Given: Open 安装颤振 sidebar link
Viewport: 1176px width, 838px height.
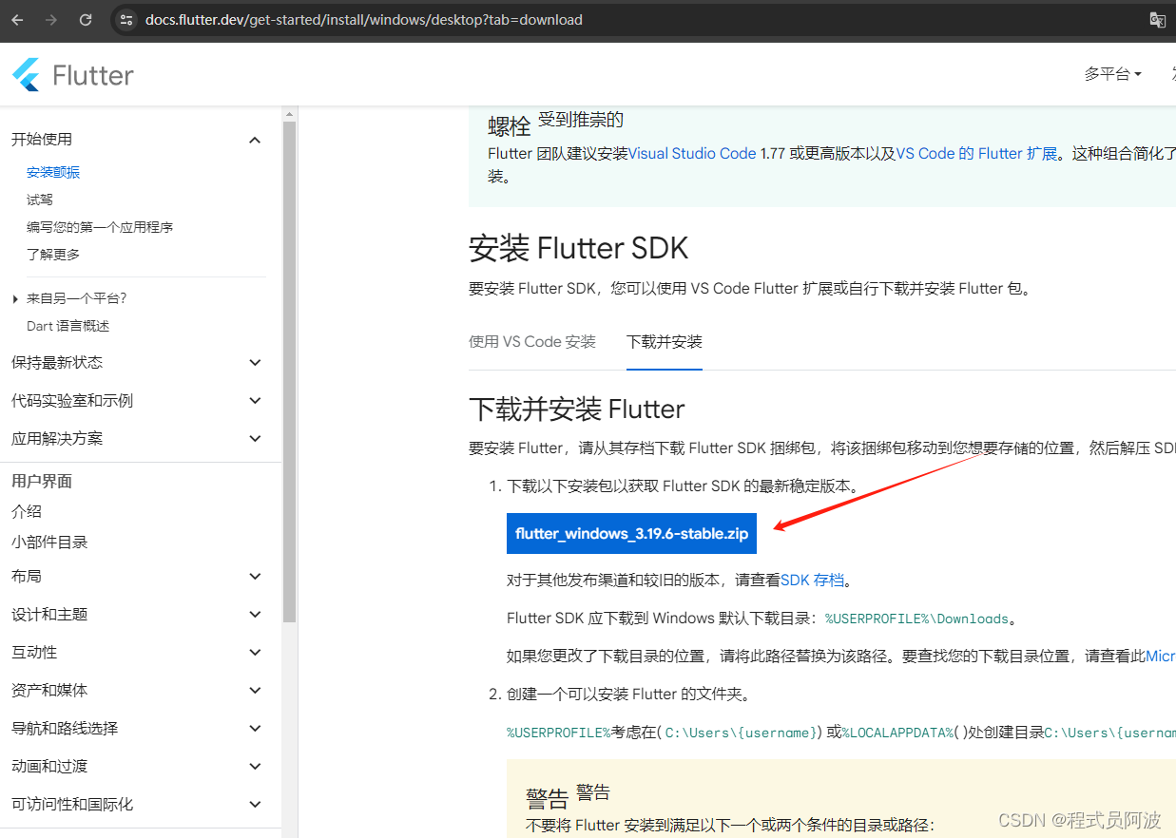Looking at the screenshot, I should pyautogui.click(x=53, y=172).
